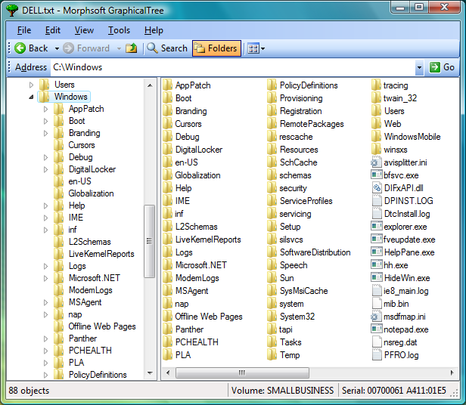Click avisplitter.ini settings file icon
The height and width of the screenshot is (405, 466).
click(376, 162)
